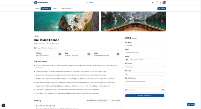Click the Bali Island Escape title
The image size is (201, 109).
[x=47, y=40]
